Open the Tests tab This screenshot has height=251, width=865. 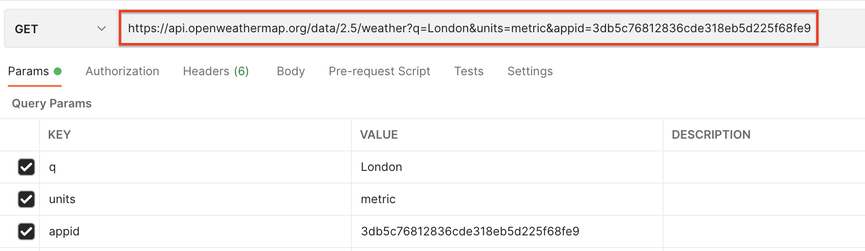pyautogui.click(x=469, y=71)
